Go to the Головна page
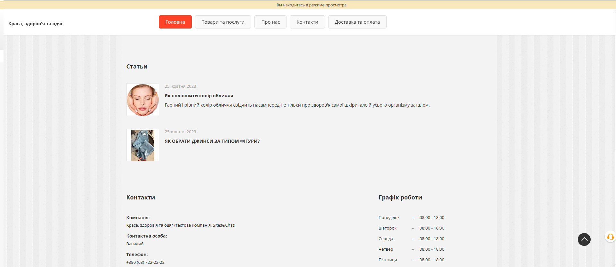 click(175, 22)
